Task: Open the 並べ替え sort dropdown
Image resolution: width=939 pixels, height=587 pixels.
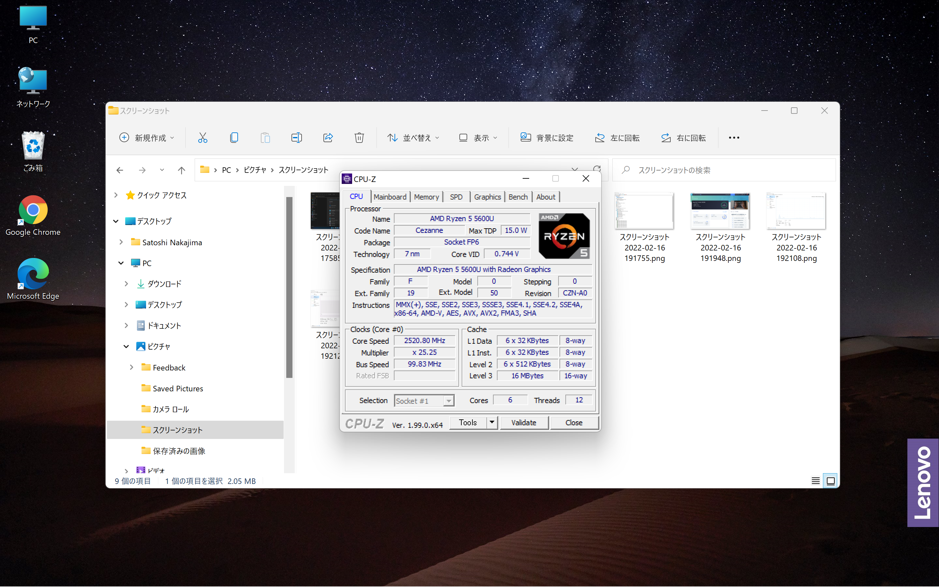Action: (x=413, y=138)
